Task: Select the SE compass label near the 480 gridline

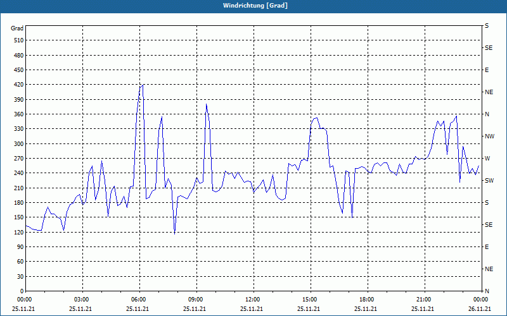Action: [489, 48]
